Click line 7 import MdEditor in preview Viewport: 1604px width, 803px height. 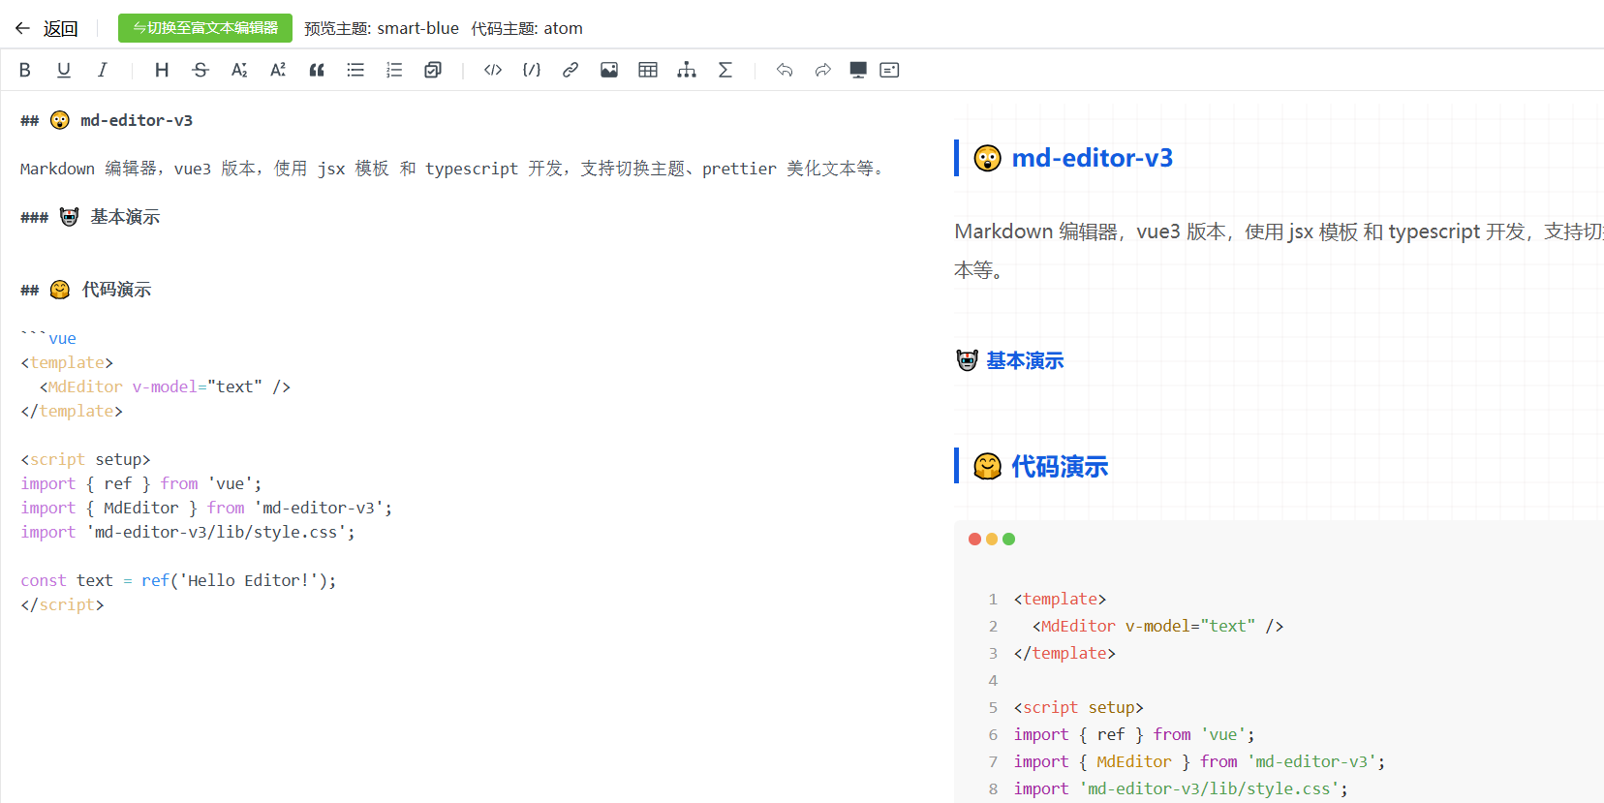[x=1199, y=761]
